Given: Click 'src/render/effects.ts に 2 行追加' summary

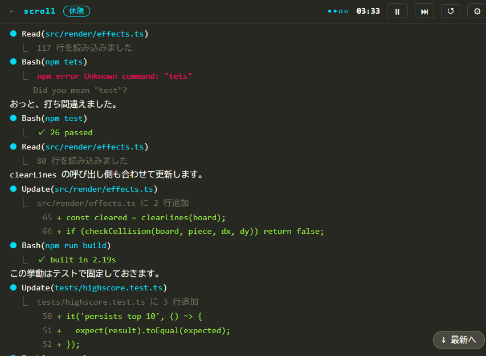Looking at the screenshot, I should click(x=113, y=203).
